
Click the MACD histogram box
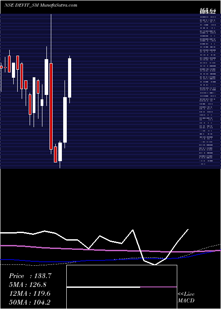pos(122,287)
